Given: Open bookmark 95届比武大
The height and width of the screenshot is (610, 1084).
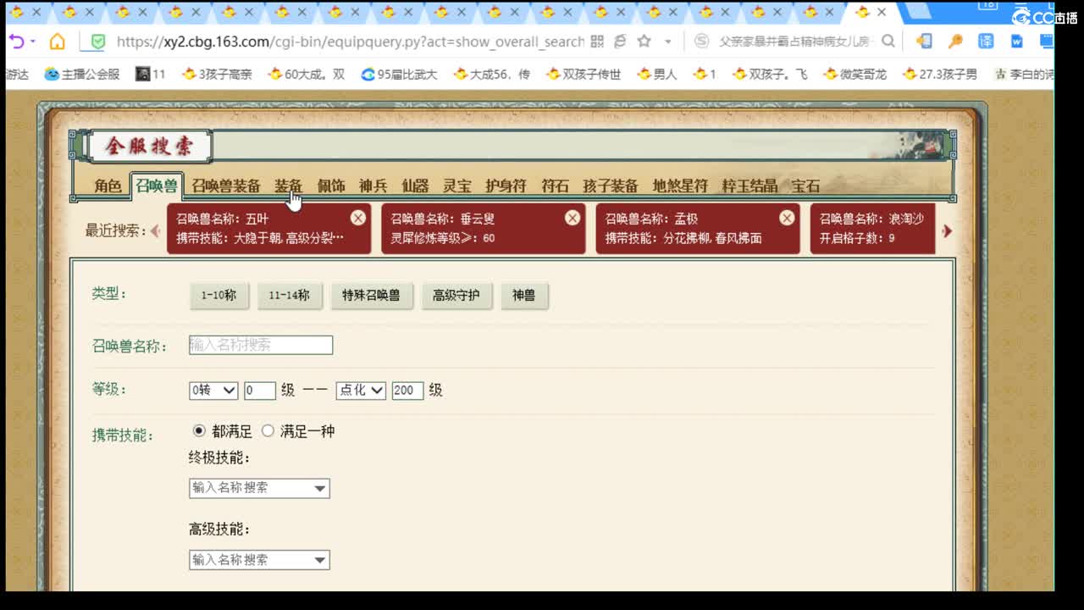Looking at the screenshot, I should [399, 74].
